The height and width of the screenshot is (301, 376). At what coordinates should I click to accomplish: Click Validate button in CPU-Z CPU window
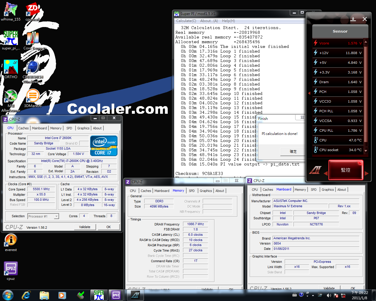(85, 227)
